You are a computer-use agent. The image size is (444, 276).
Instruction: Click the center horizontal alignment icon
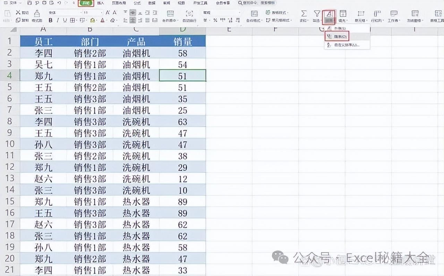click(x=133, y=20)
